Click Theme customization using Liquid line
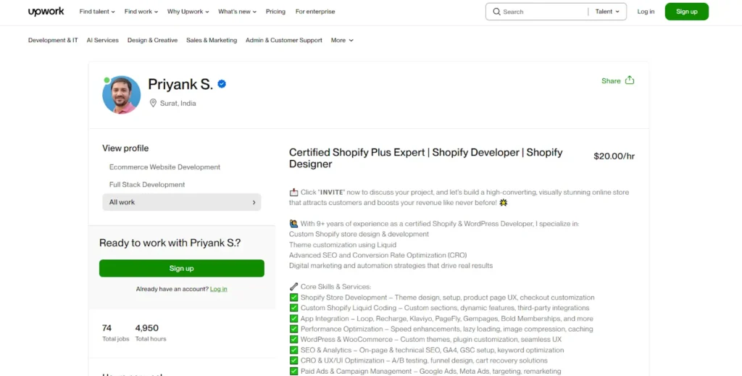This screenshot has height=376, width=742. click(343, 245)
